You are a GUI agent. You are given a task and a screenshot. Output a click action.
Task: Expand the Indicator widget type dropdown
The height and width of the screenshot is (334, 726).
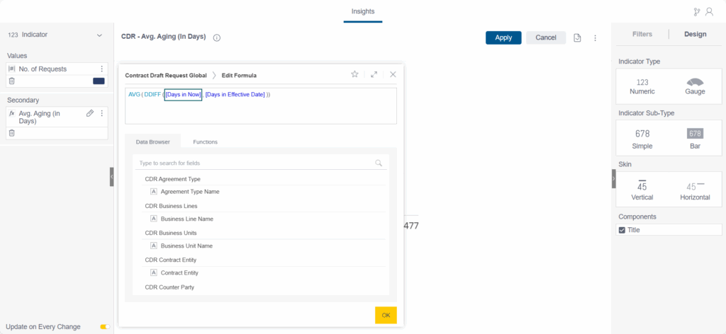coord(99,35)
